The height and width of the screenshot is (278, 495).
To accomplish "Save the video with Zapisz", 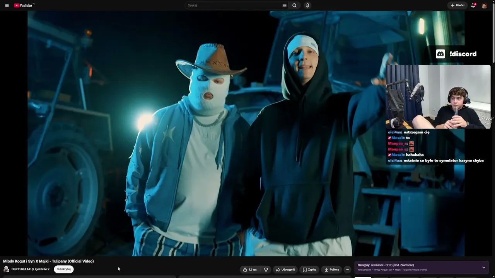I will pyautogui.click(x=309, y=270).
